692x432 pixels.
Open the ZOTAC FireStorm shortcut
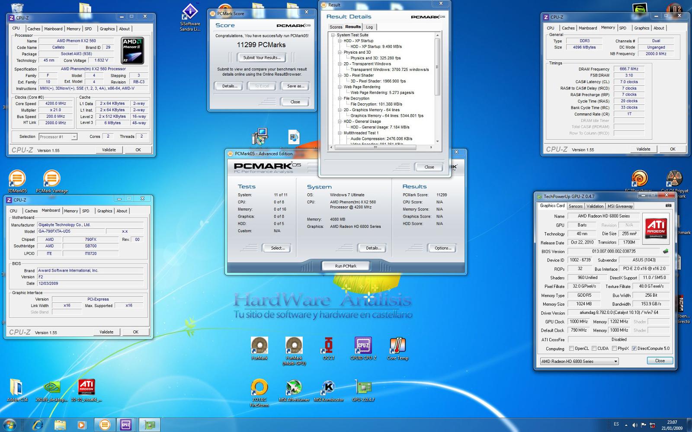coord(259,393)
